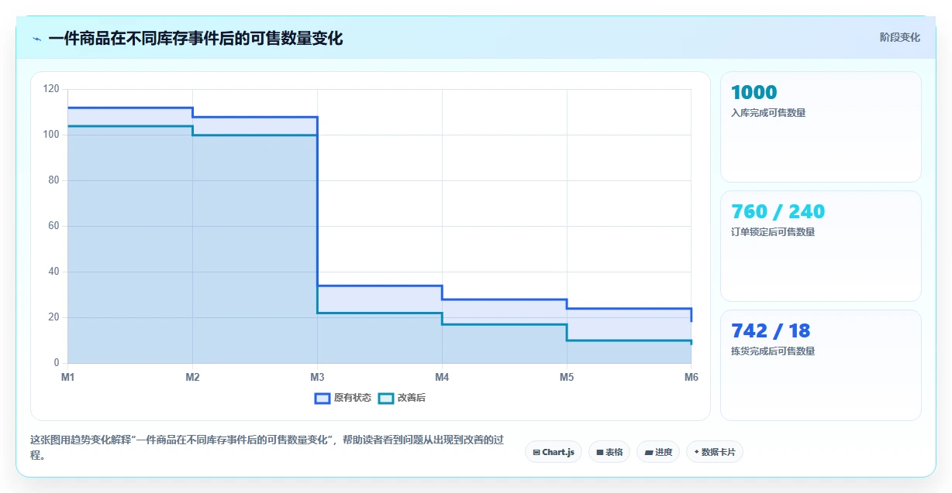Click the M2 x-axis label
952x493 pixels.
pyautogui.click(x=192, y=378)
